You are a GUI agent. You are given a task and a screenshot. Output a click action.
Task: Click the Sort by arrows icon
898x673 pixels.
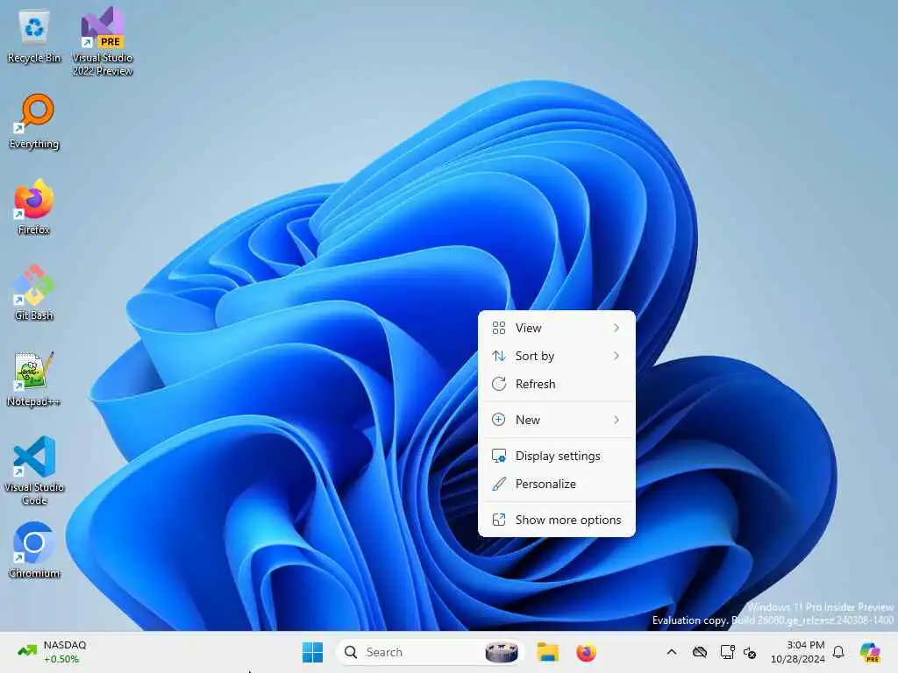(x=499, y=356)
